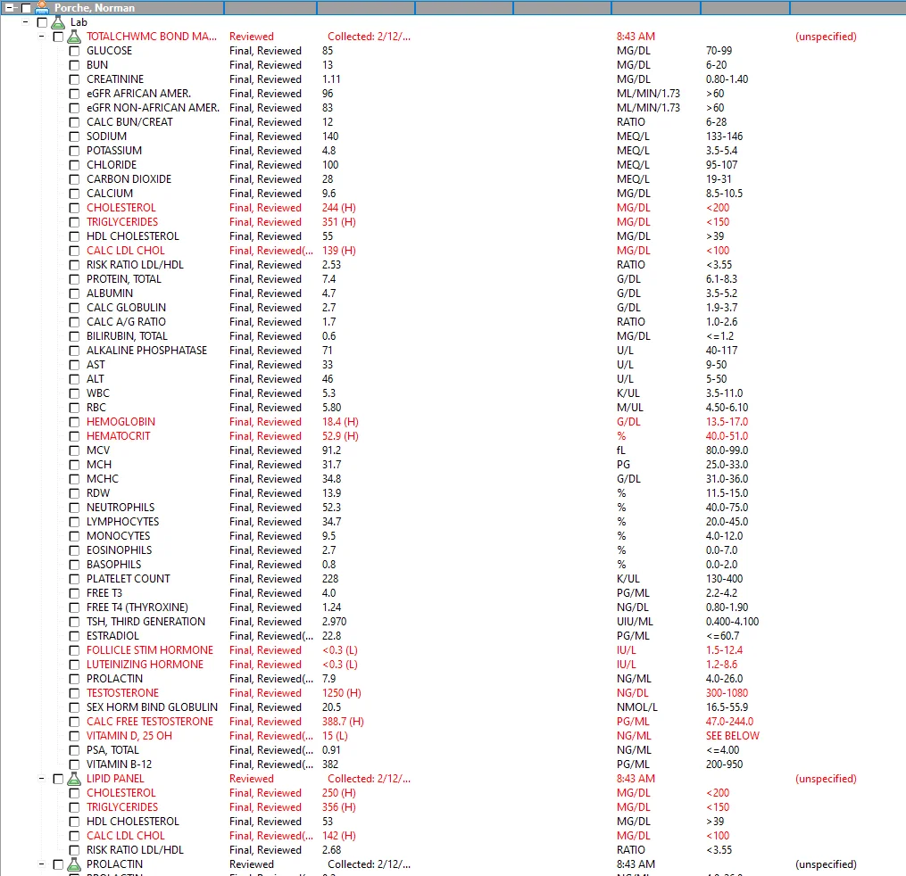Click the TSH reference range 0.400-4.100
Image resolution: width=906 pixels, height=876 pixels.
732,622
